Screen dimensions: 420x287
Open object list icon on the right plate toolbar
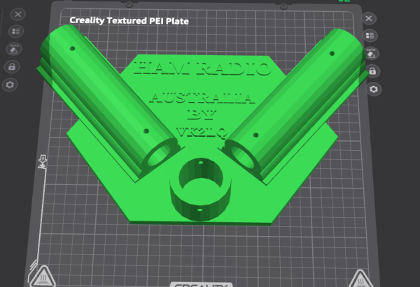coord(370,36)
